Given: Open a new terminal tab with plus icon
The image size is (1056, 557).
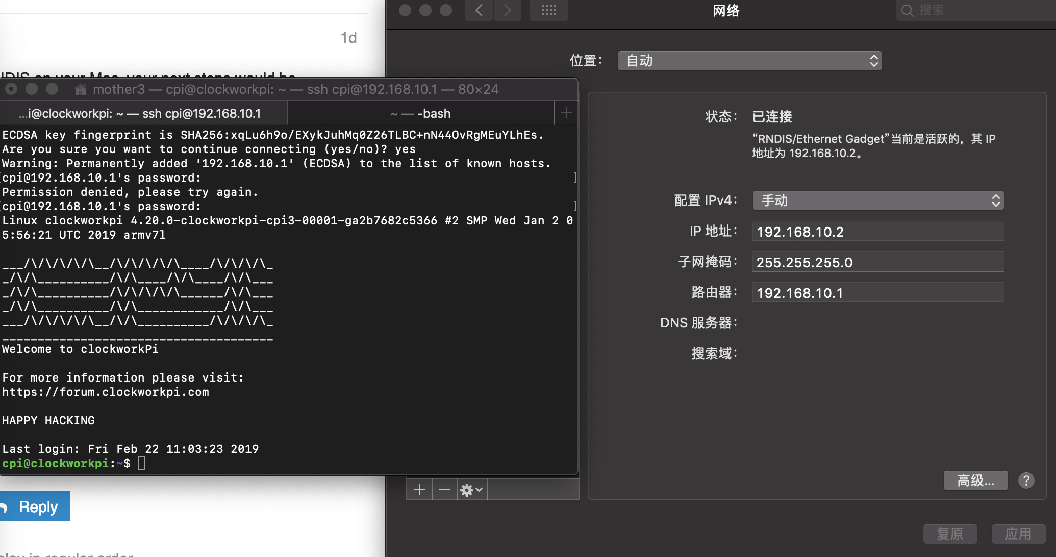Looking at the screenshot, I should 566,113.
